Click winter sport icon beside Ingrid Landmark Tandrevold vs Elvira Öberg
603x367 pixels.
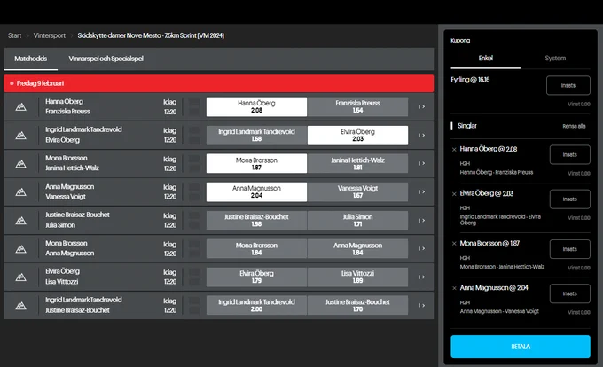pos(20,136)
